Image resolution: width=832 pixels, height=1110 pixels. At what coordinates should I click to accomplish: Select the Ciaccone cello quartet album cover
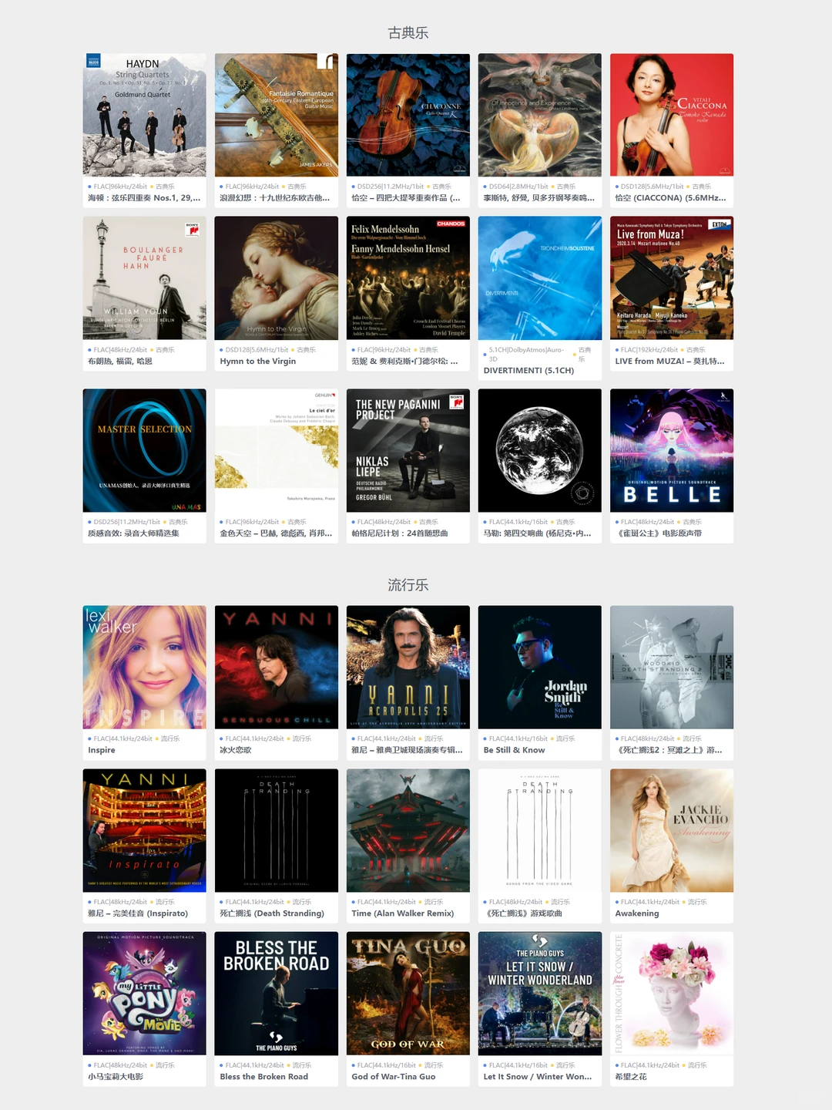point(408,115)
